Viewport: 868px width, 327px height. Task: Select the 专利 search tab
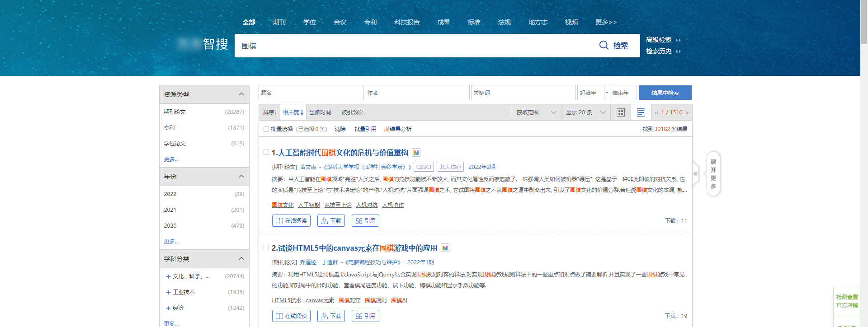click(x=370, y=22)
